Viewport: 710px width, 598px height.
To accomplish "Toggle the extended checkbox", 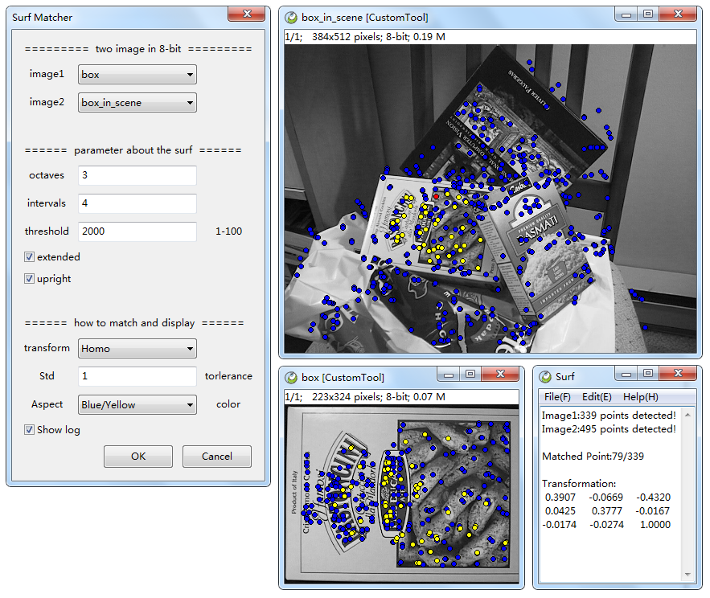I will [30, 257].
